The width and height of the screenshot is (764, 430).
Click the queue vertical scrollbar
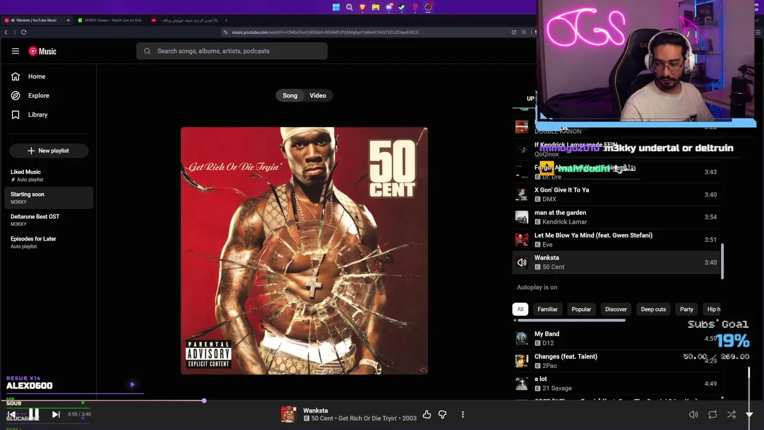pyautogui.click(x=722, y=261)
